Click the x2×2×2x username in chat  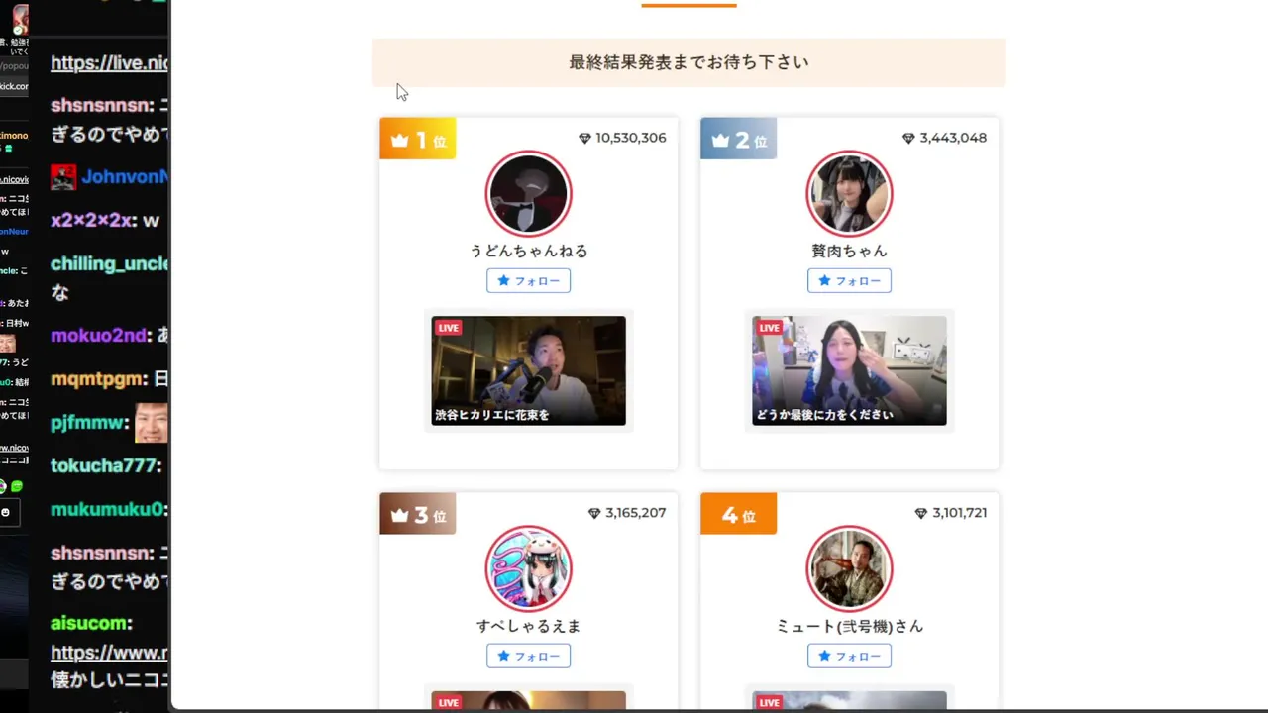point(92,220)
